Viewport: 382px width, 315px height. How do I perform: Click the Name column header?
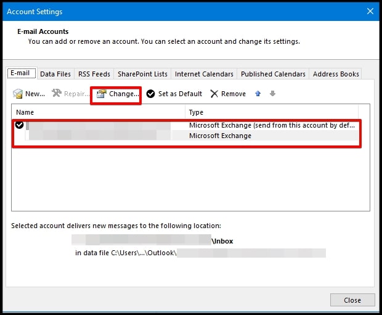click(99, 112)
